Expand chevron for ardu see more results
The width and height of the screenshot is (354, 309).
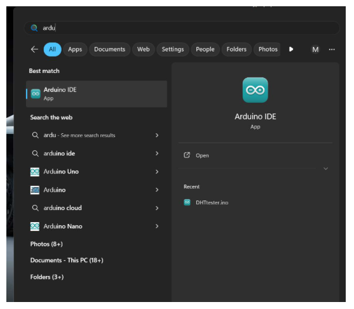157,135
